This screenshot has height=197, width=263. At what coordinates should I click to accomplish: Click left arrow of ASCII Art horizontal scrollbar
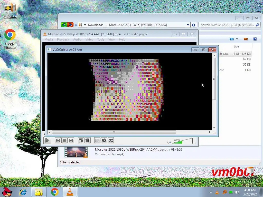pos(50,132)
